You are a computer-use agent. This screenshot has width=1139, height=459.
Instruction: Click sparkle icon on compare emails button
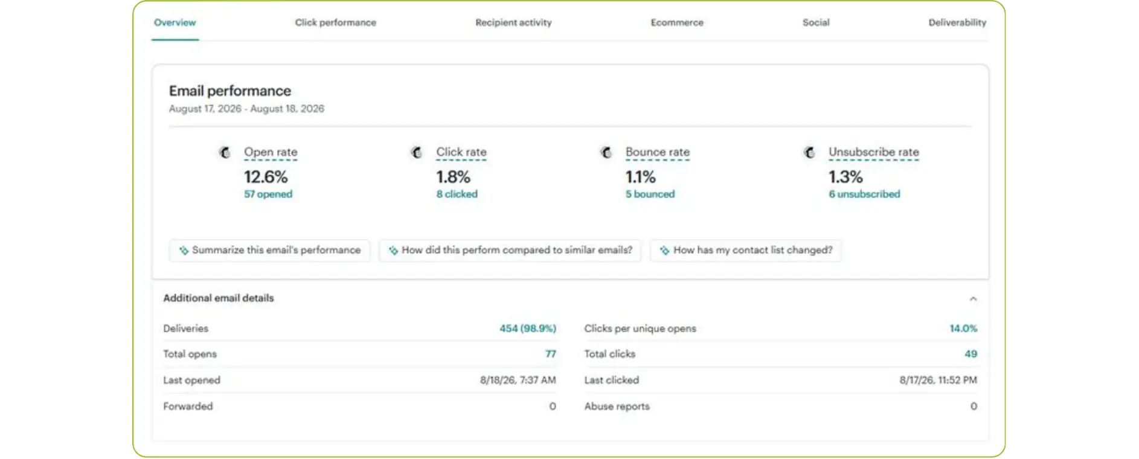[x=393, y=250]
